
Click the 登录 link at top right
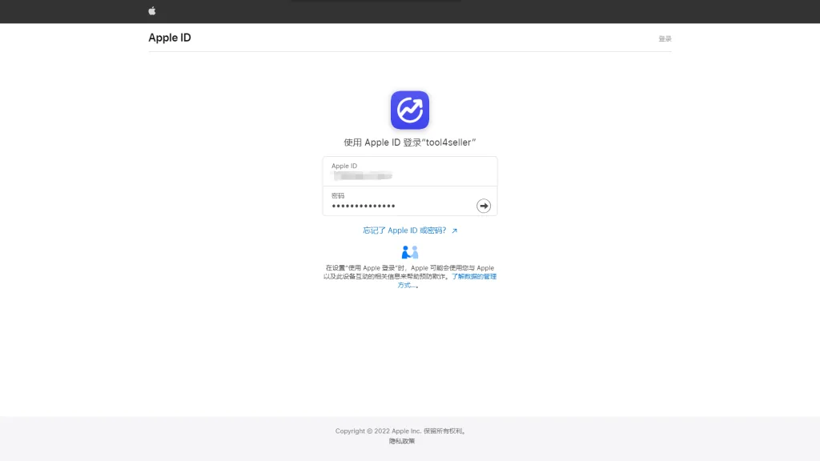(665, 38)
